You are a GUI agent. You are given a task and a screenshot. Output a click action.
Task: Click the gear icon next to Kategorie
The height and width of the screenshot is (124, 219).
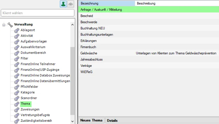17,93
